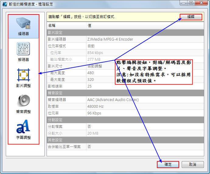This screenshot has height=174, width=210.
Task: Open the 解碼器 decoder section
Action: pos(23,52)
